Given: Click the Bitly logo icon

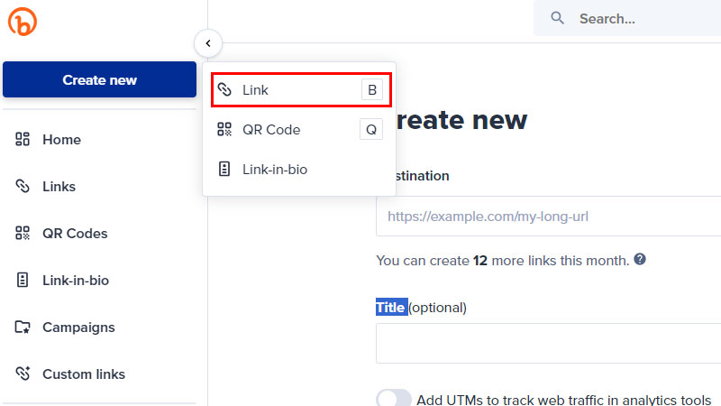Looking at the screenshot, I should tap(22, 21).
